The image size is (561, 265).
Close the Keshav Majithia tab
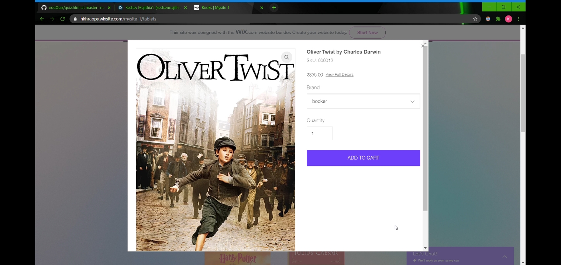[185, 8]
